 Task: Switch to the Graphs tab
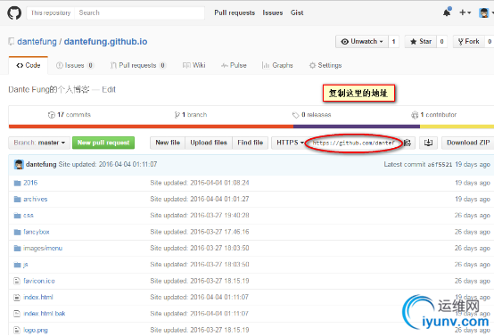(x=277, y=65)
